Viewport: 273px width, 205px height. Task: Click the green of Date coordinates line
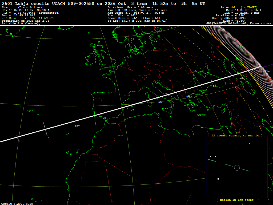click(28, 18)
